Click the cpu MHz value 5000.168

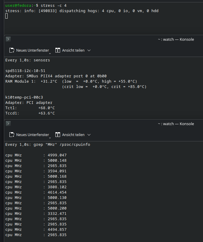[x=57, y=176]
